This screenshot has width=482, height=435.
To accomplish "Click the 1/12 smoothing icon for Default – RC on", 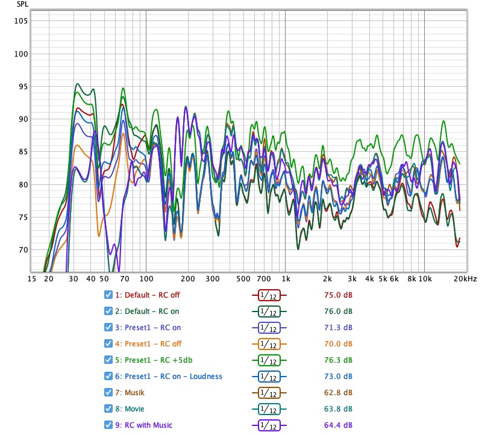I will [269, 311].
